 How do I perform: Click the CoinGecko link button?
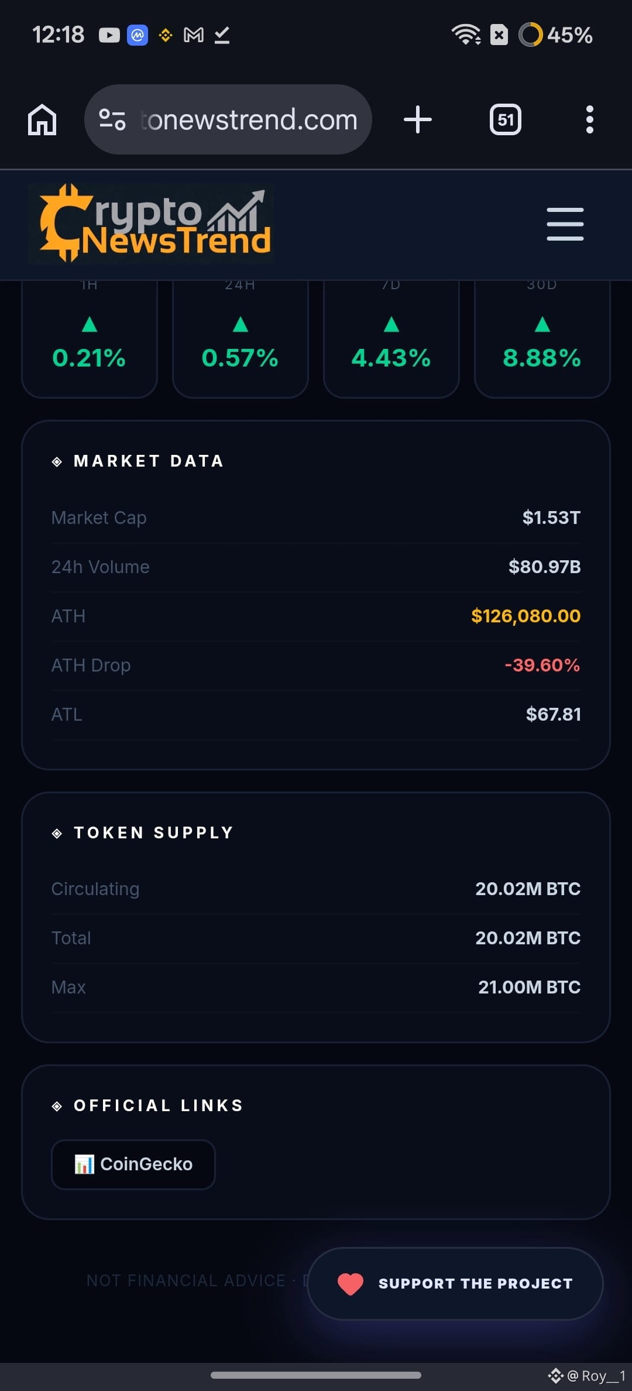(x=133, y=1164)
